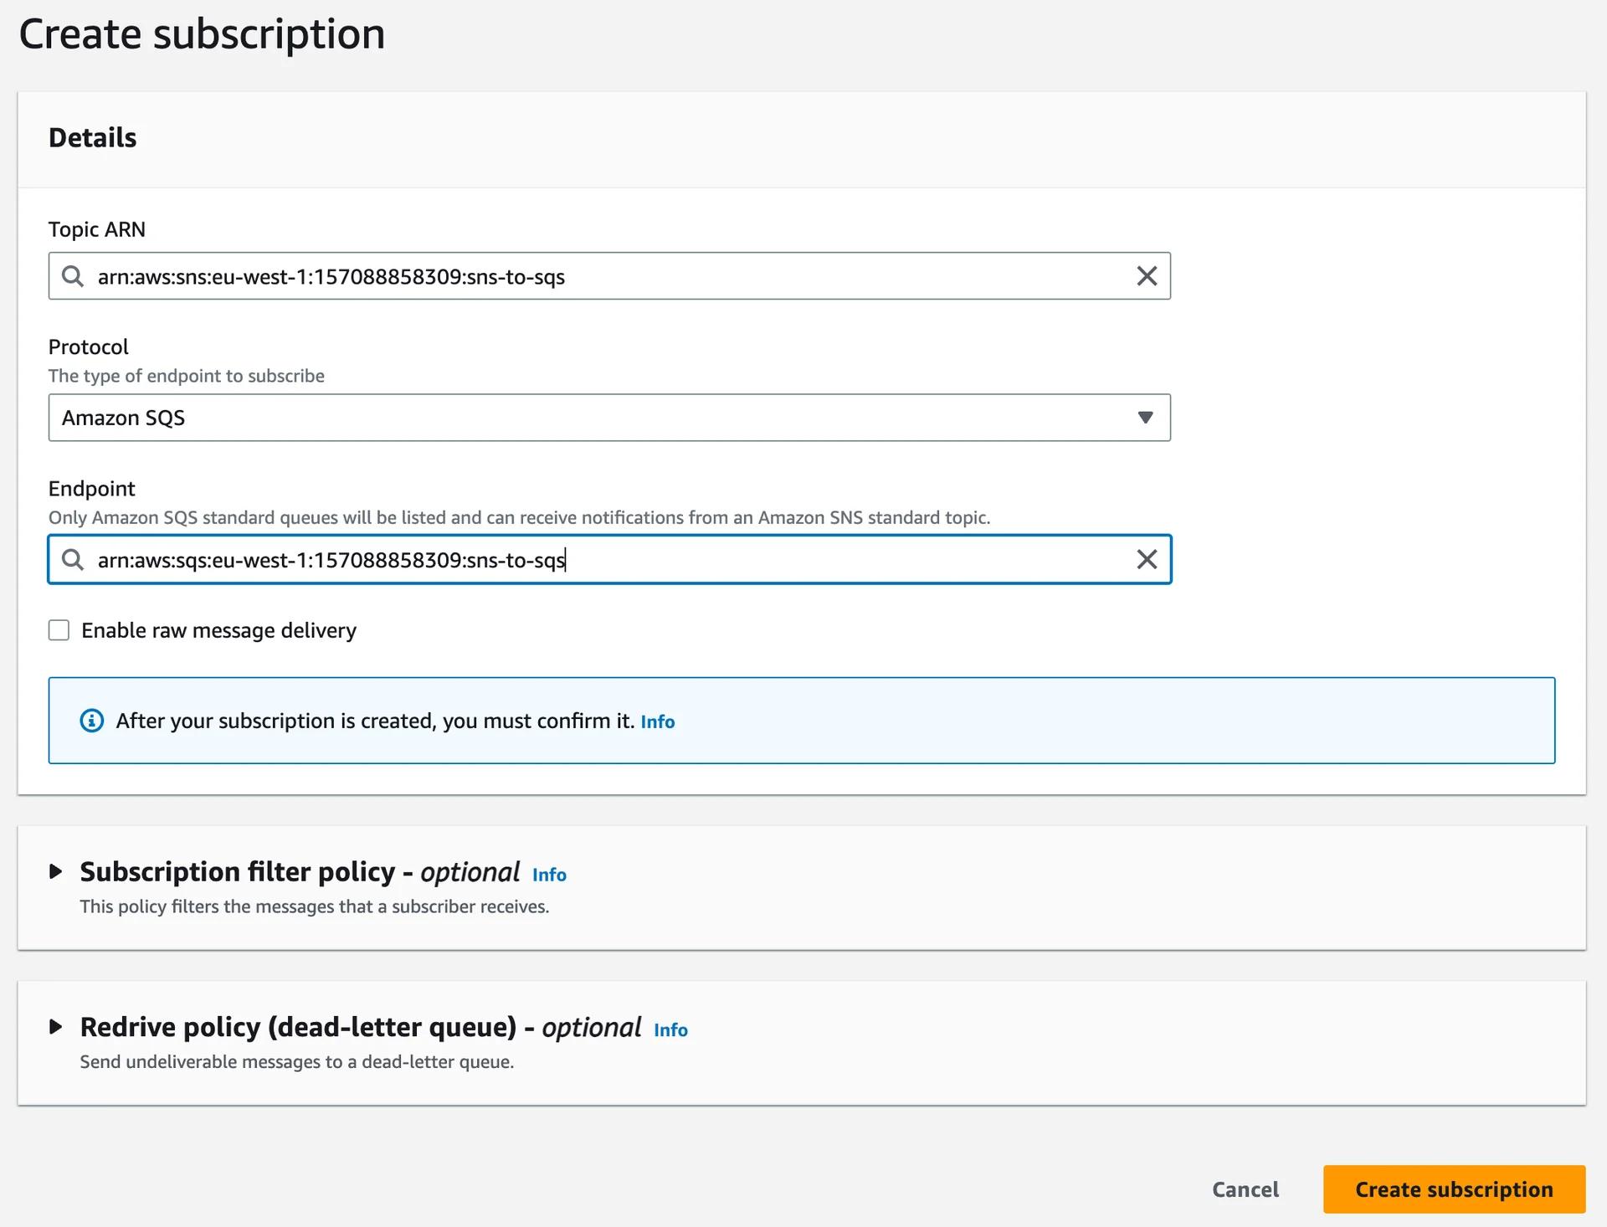Image resolution: width=1607 pixels, height=1227 pixels.
Task: Click the Protocol dropdown arrow
Action: click(1145, 418)
